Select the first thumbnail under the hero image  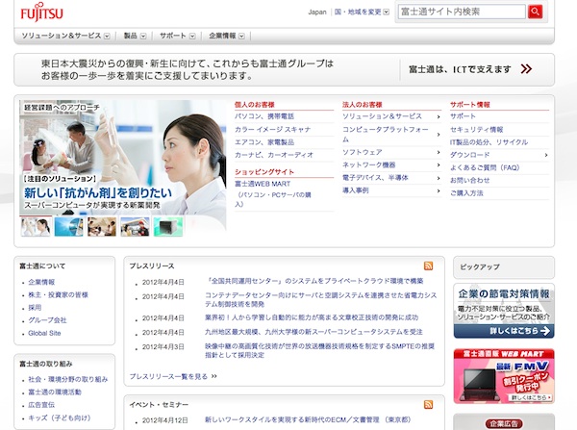pos(36,227)
